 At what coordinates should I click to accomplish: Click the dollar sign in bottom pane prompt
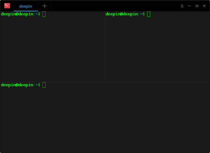39,85
